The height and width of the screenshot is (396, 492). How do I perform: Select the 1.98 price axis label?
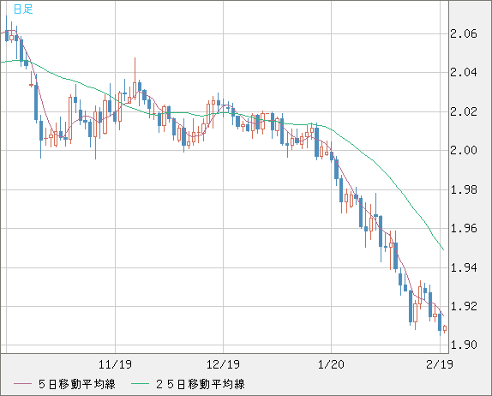tap(464, 189)
